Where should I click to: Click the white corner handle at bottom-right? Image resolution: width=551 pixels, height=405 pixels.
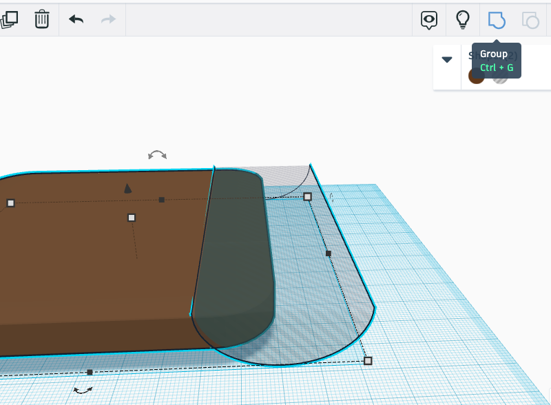point(368,361)
